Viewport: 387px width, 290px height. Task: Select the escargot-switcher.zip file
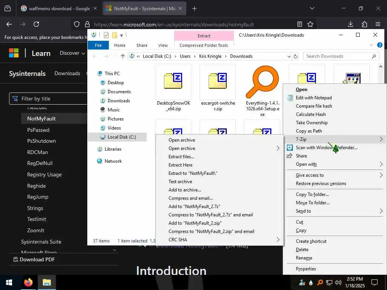pyautogui.click(x=218, y=88)
